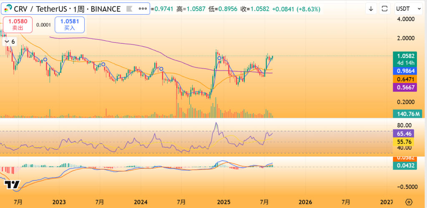Click the 1.0581 买入 buy button
The image size is (427, 208).
coord(70,25)
